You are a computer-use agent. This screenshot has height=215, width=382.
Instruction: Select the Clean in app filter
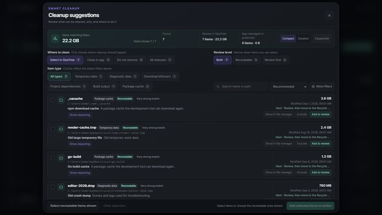(x=98, y=60)
